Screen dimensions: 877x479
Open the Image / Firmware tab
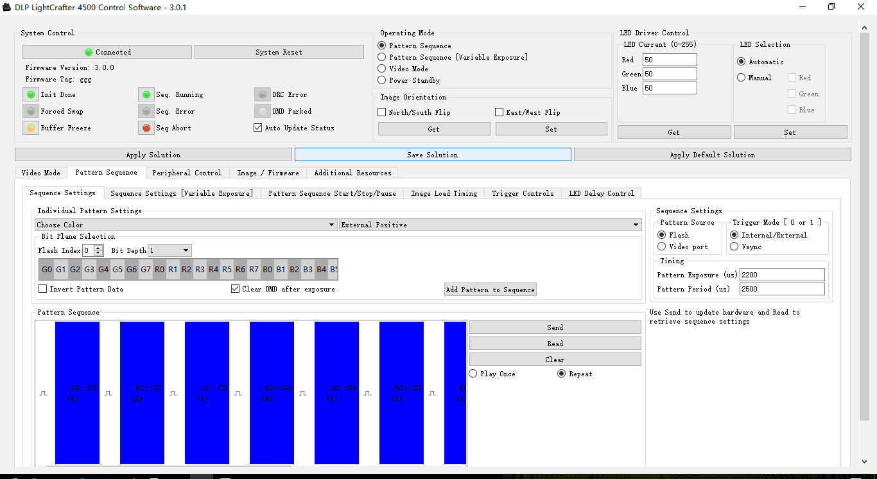[x=268, y=173]
